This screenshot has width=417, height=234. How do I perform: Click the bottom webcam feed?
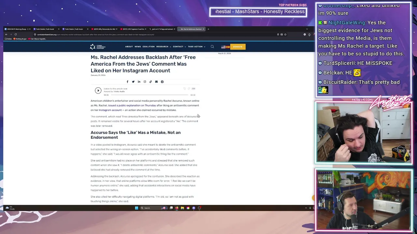click(364, 200)
